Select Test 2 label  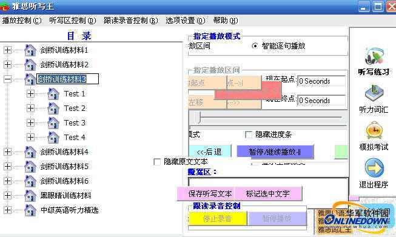pyautogui.click(x=75, y=108)
